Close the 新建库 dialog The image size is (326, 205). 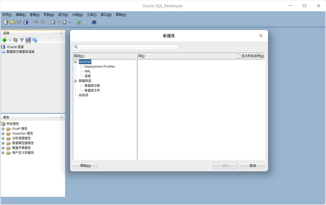click(x=261, y=36)
